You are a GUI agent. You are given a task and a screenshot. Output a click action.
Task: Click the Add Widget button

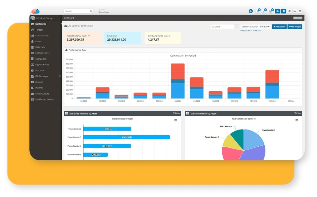[x=295, y=27]
